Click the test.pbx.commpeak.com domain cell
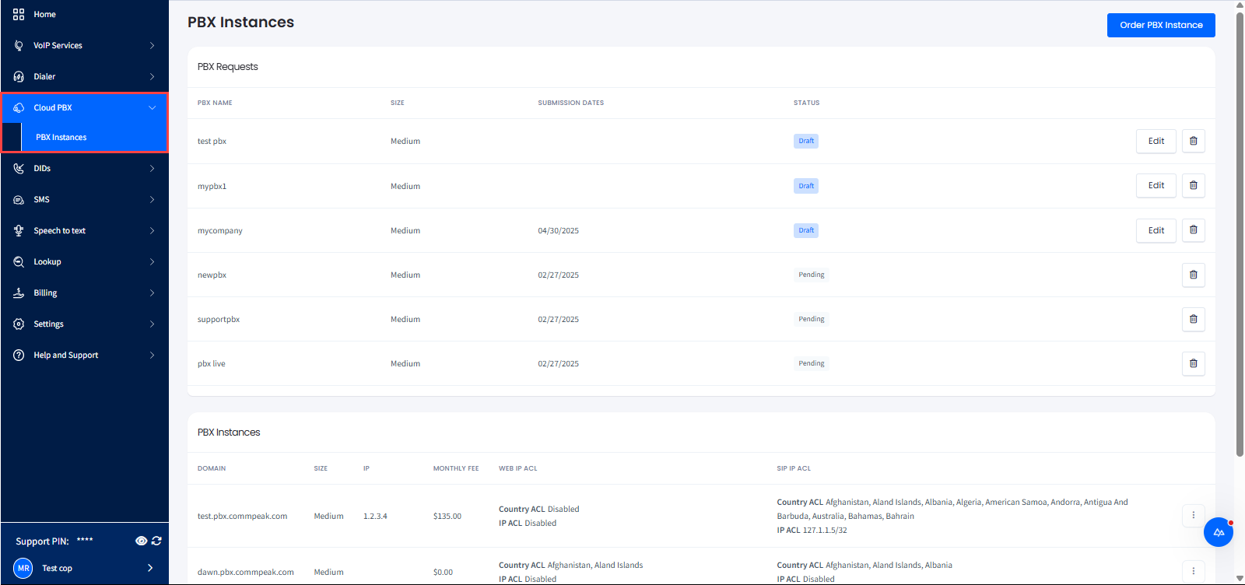Viewport: 1245px width, 585px height. [242, 516]
